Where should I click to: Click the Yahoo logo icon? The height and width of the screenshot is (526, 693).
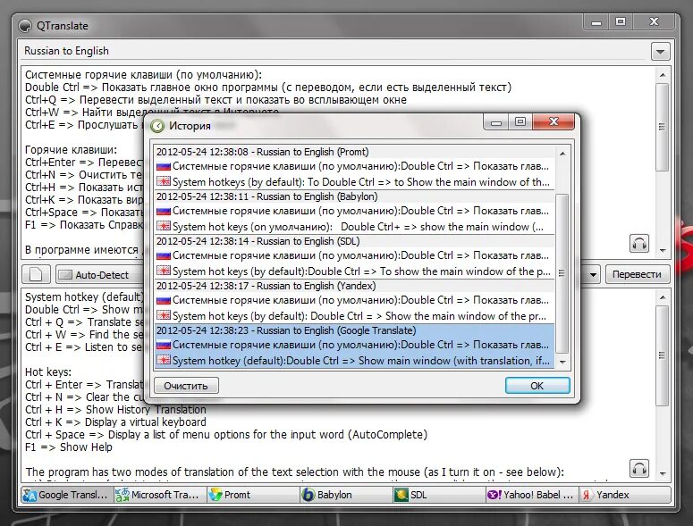494,495
